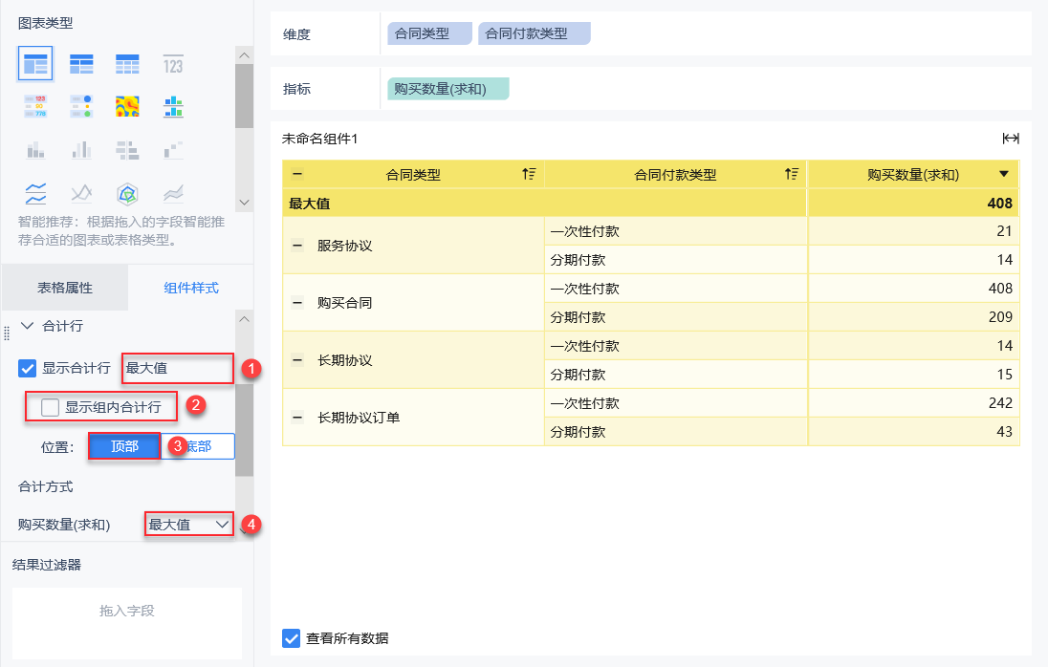Enable the 显示组内合计行 checkbox
The image size is (1048, 667).
pyautogui.click(x=51, y=408)
